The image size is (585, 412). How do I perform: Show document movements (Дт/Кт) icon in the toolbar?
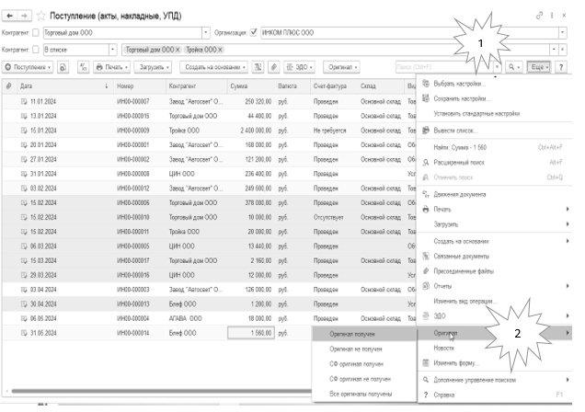point(83,67)
